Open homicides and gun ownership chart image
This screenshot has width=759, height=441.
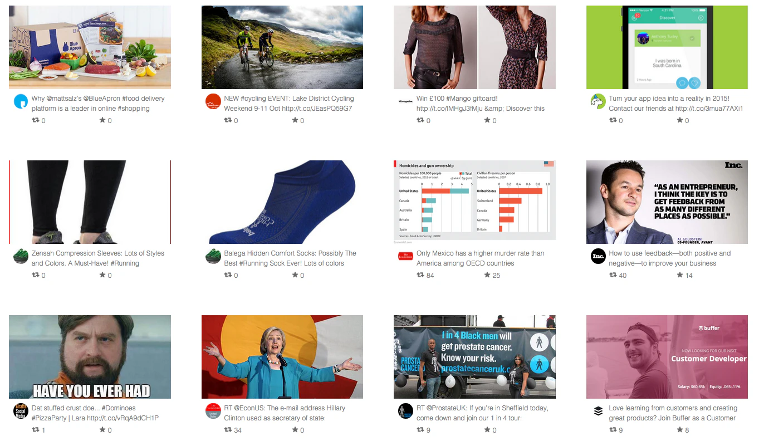pyautogui.click(x=474, y=202)
